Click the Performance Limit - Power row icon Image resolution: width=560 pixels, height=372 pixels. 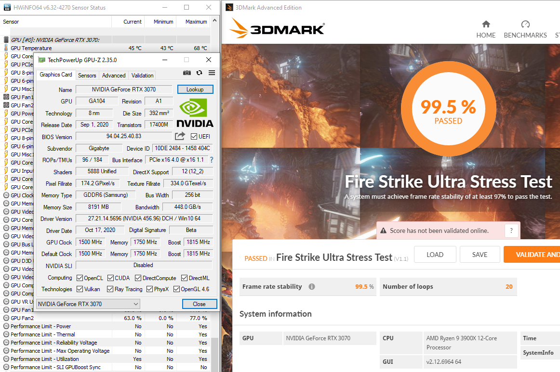click(6, 326)
